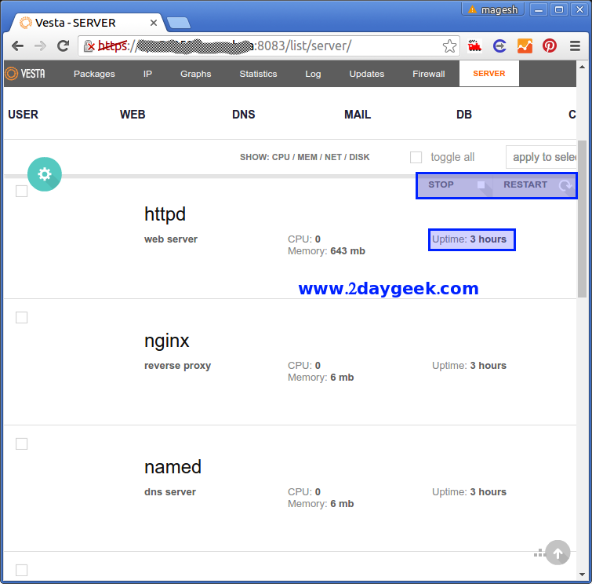This screenshot has height=584, width=592.
Task: Click the page vertical scrollbar thumb
Action: pos(582,219)
